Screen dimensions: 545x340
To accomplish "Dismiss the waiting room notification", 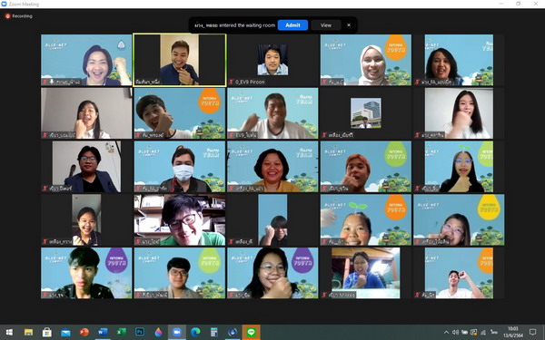I will pyautogui.click(x=349, y=25).
